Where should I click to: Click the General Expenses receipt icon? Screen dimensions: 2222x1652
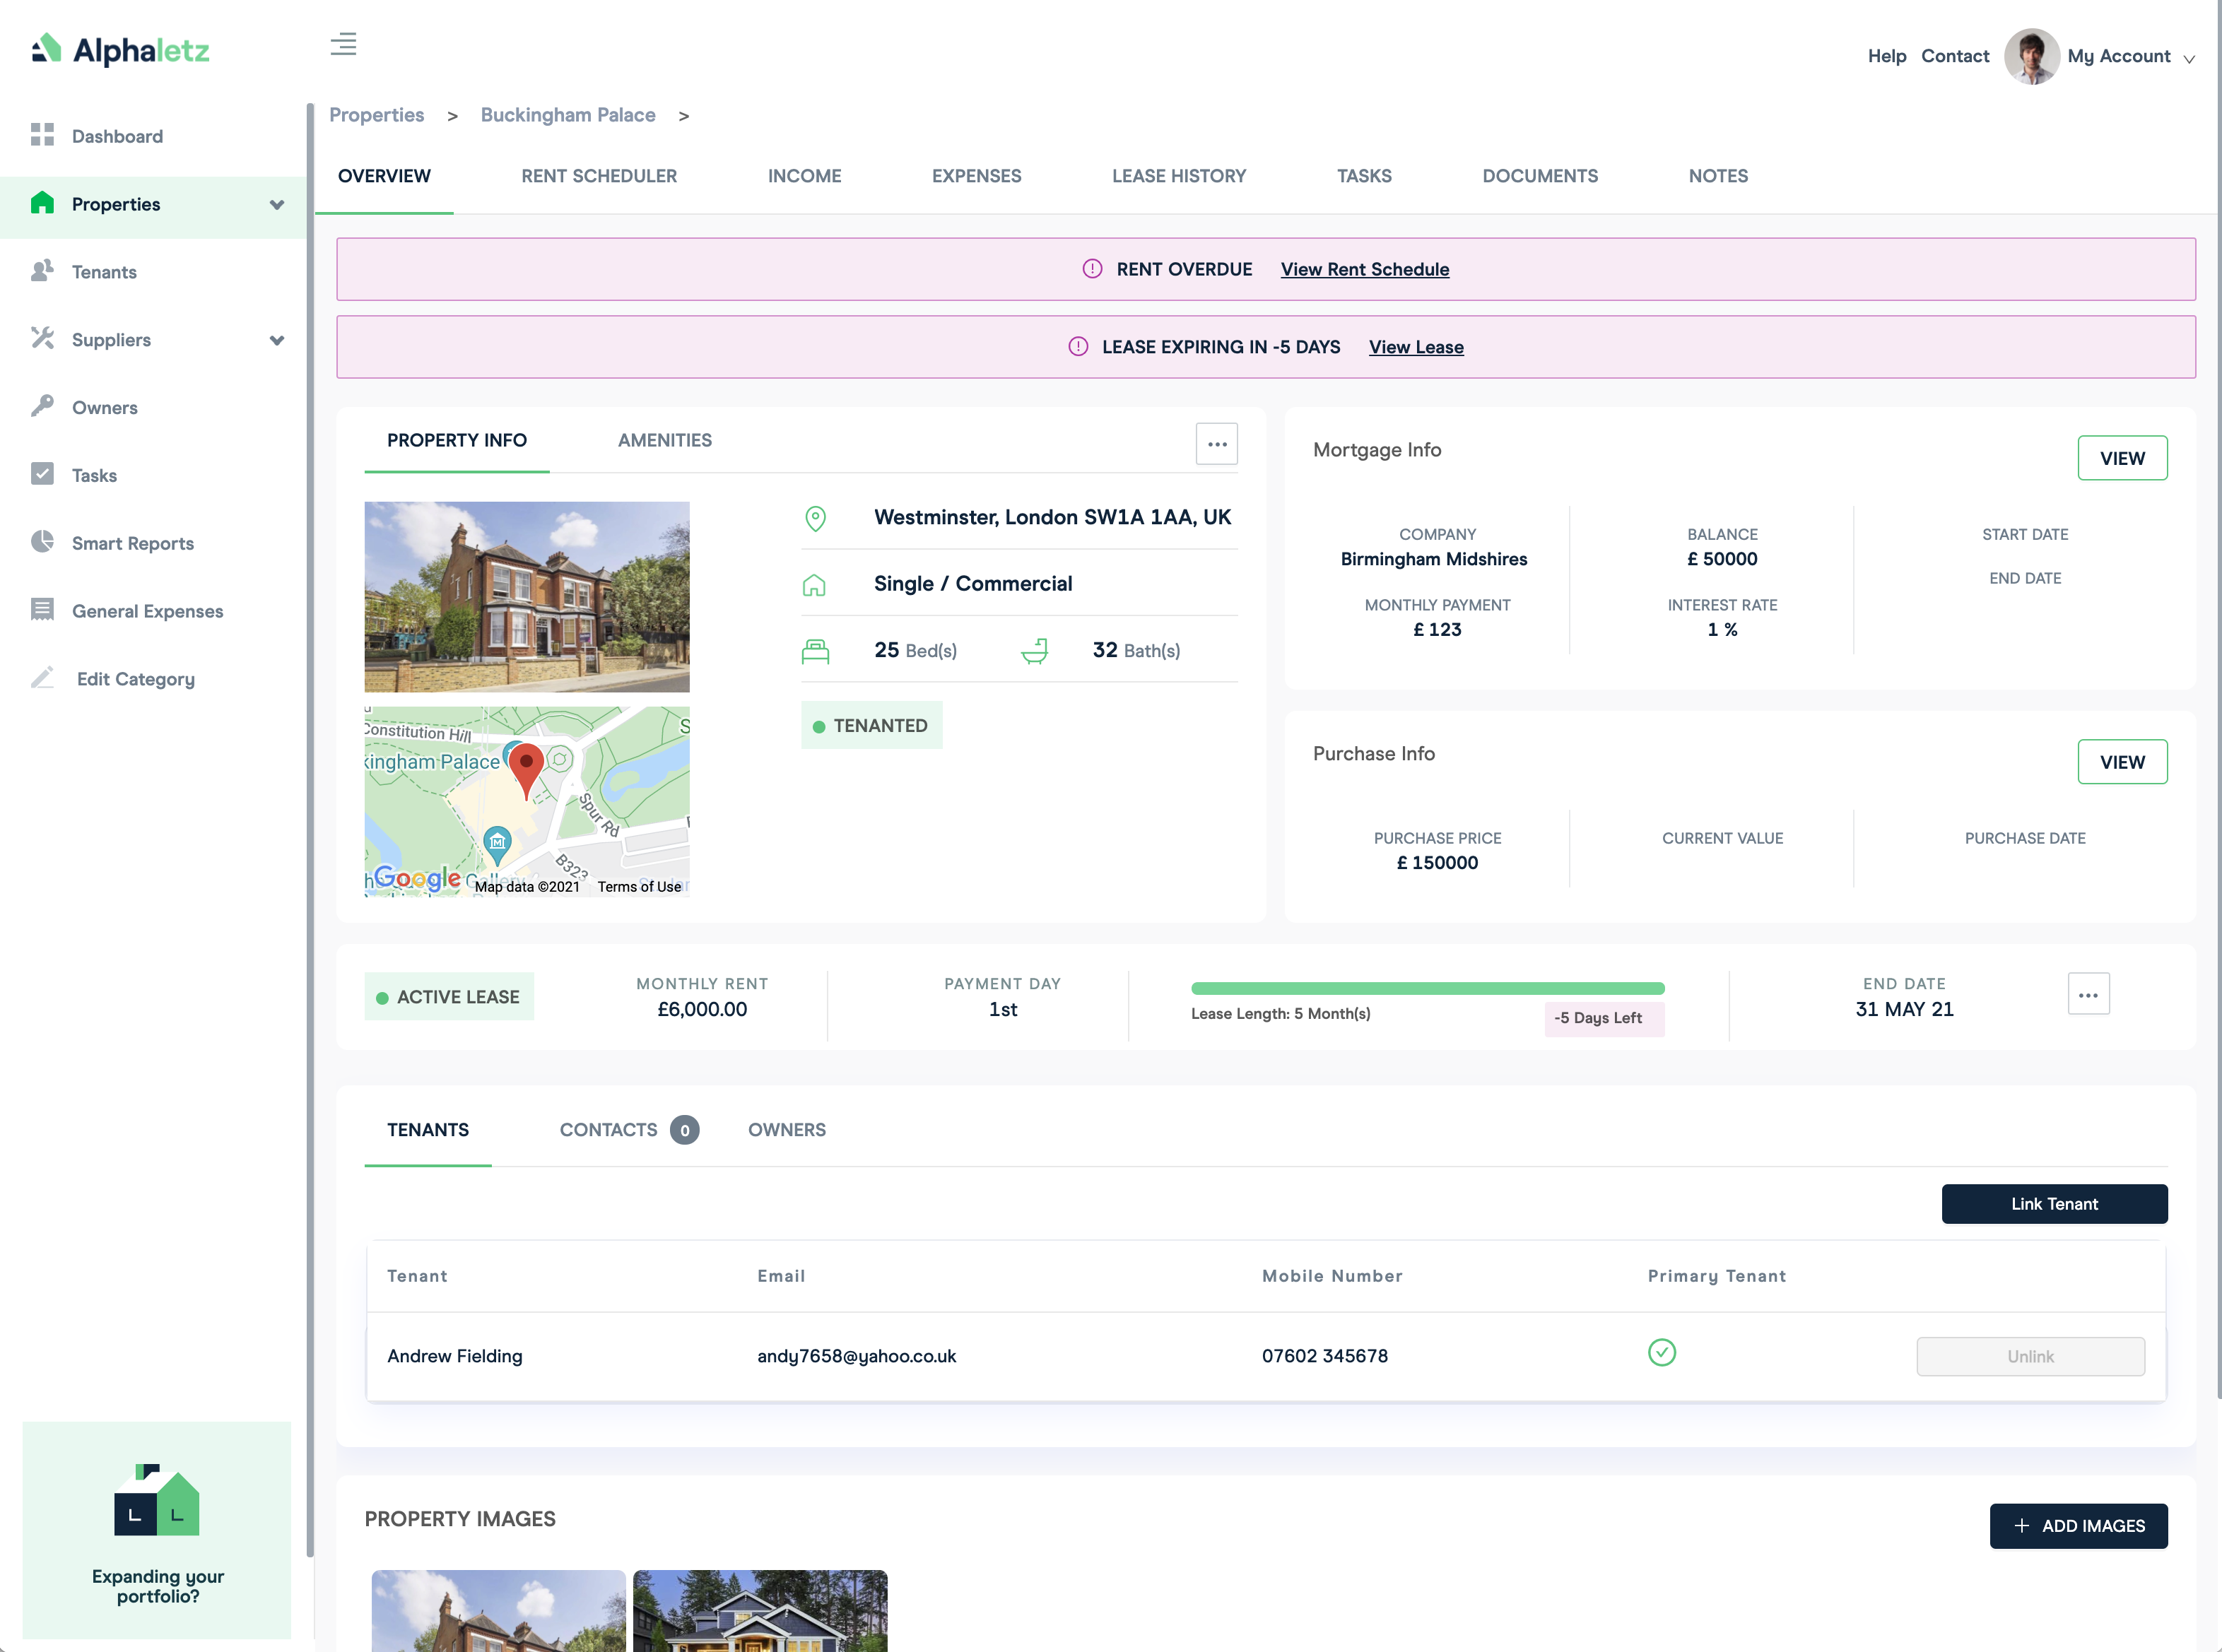click(42, 610)
